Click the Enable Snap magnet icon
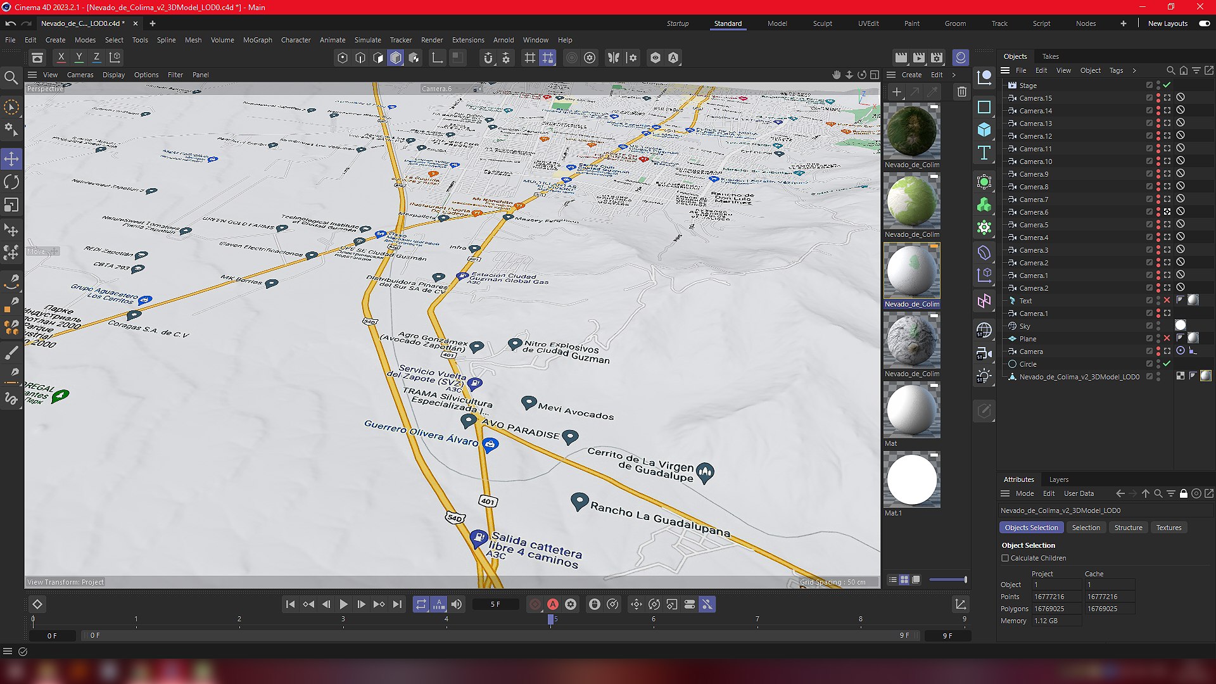This screenshot has width=1216, height=684. click(488, 58)
